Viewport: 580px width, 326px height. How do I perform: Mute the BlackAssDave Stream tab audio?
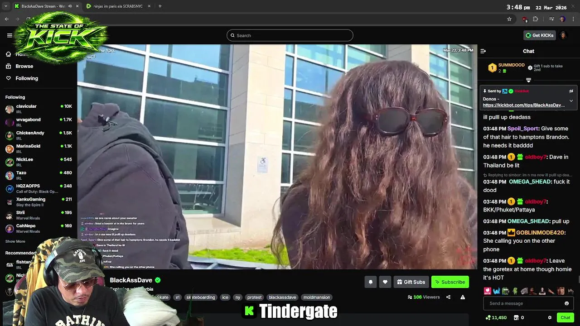coord(70,6)
